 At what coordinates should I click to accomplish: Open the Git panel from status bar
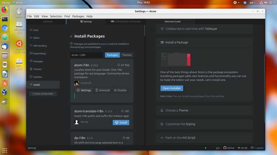(243, 148)
